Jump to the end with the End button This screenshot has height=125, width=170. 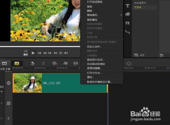pyautogui.click(x=55, y=53)
